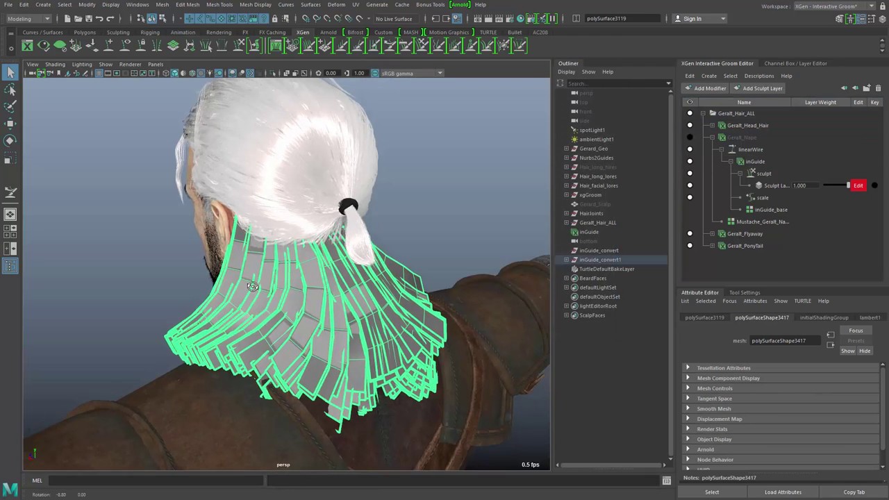Expand the Smooth Mesh section
The image size is (889, 500).
(x=782, y=409)
